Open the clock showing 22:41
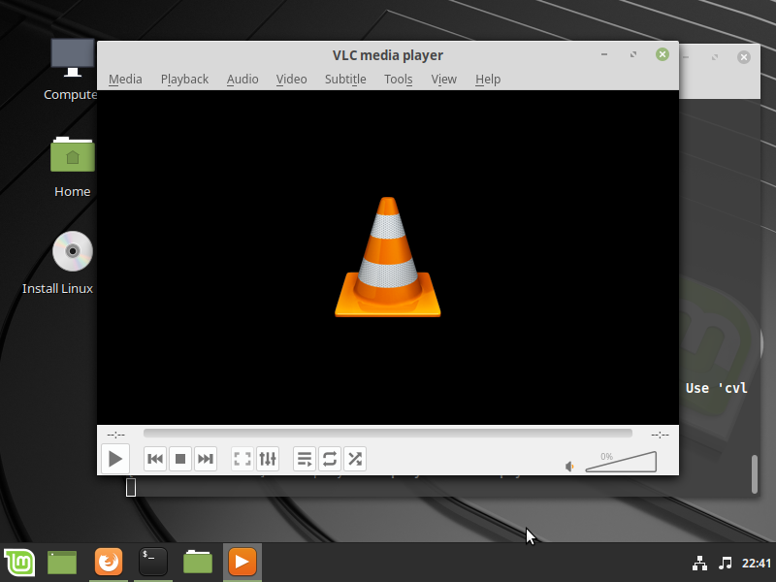Viewport: 776px width, 582px height. tap(757, 564)
